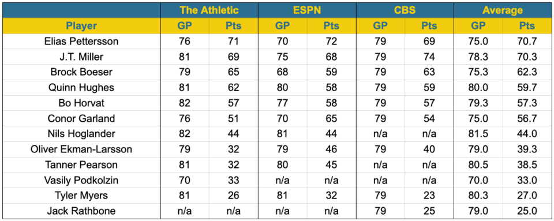Select the Conor Garland name cell
The height and width of the screenshot is (221, 554).
[81, 118]
